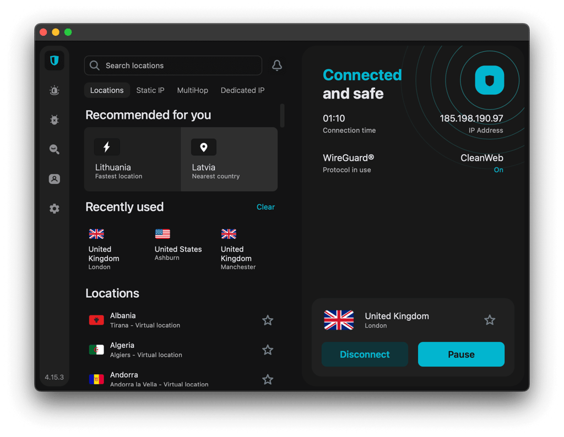Select Andorra la Vella location row
Screen dimensions: 564x437
[181, 379]
